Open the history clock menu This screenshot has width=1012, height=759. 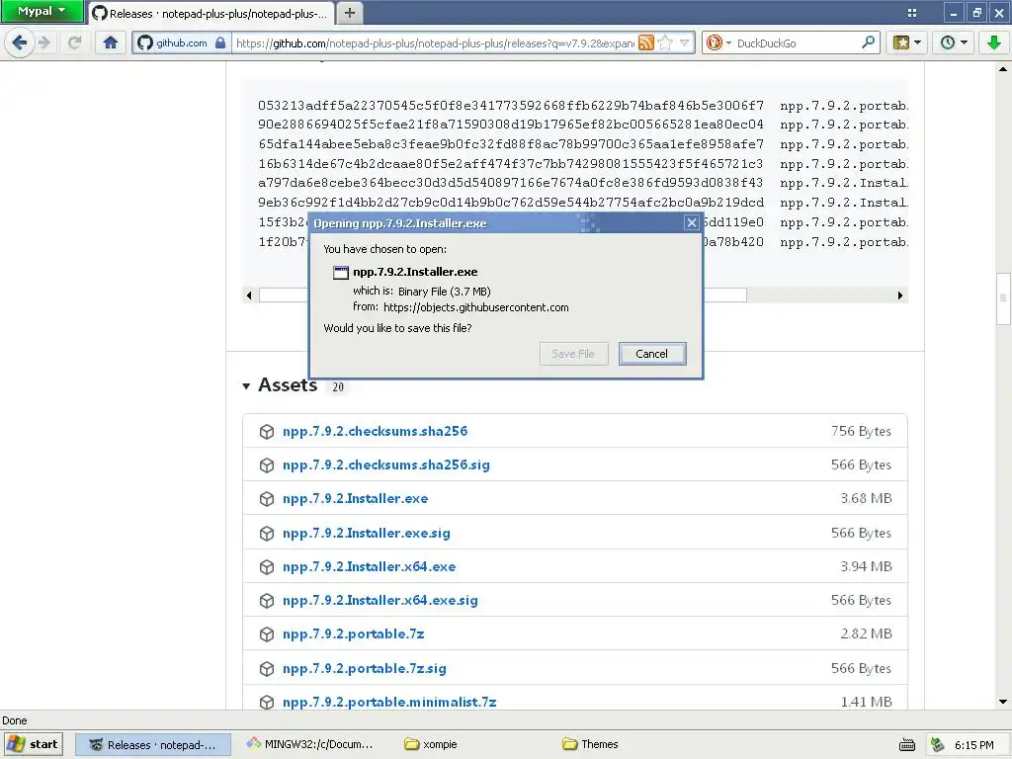954,43
